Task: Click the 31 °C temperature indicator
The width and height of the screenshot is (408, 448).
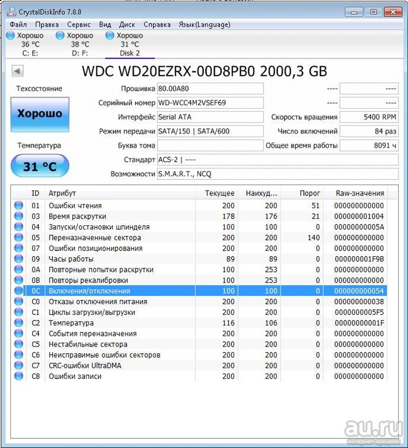Action: pyautogui.click(x=40, y=166)
